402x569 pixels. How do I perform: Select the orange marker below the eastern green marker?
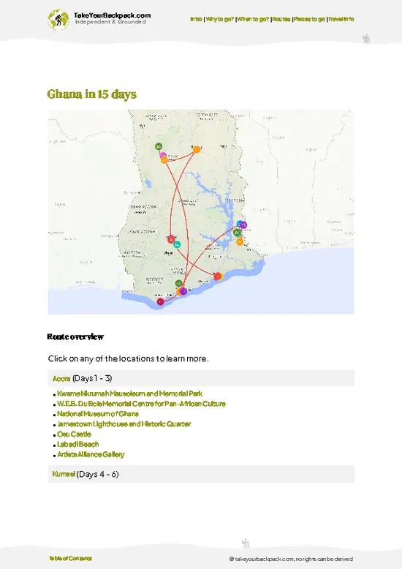(240, 241)
